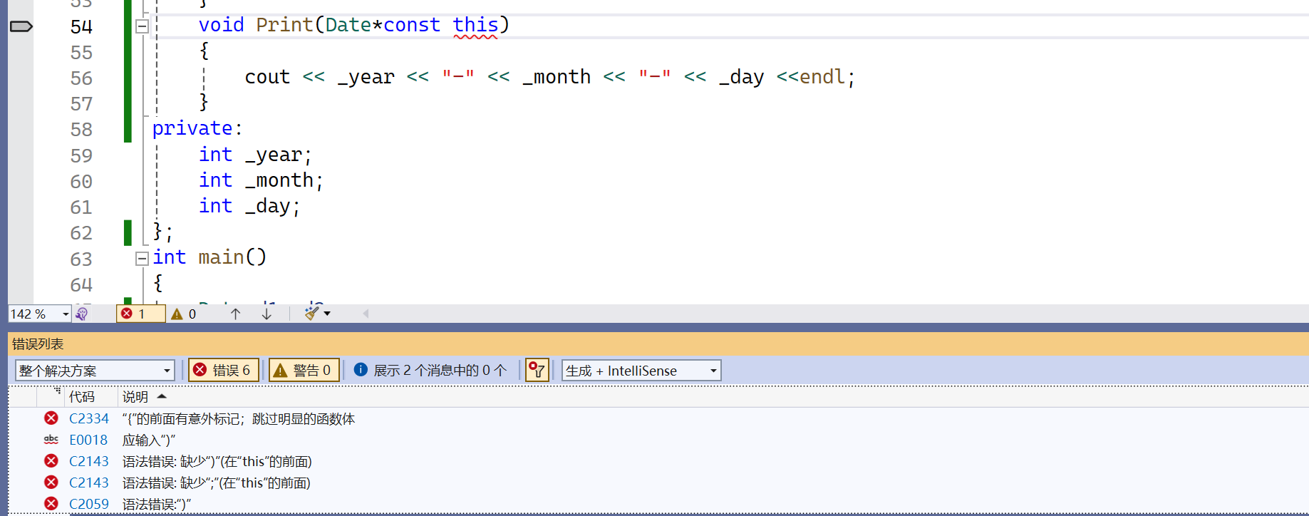Click the abc IntelliSense icon of the E0018 row
The image size is (1309, 516).
point(51,440)
